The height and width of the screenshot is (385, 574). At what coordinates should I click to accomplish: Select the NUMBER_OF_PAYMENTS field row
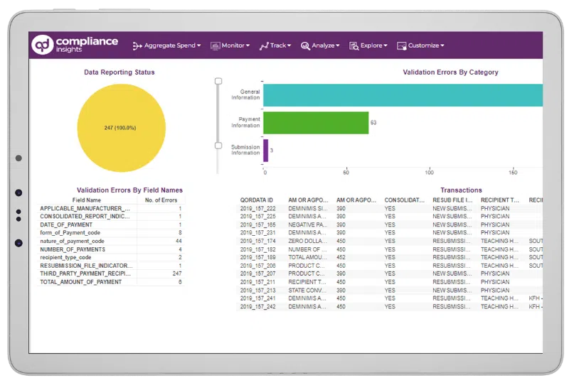point(110,249)
